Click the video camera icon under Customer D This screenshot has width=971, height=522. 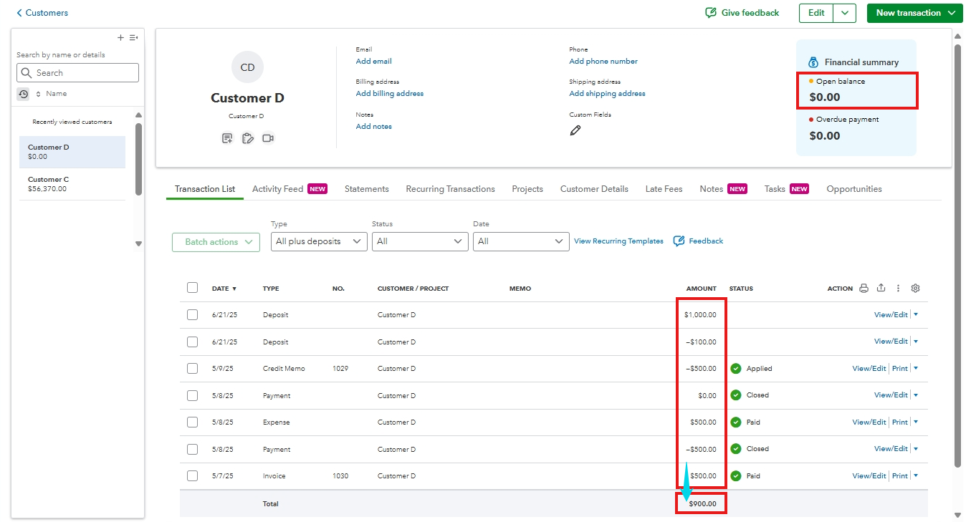point(268,138)
